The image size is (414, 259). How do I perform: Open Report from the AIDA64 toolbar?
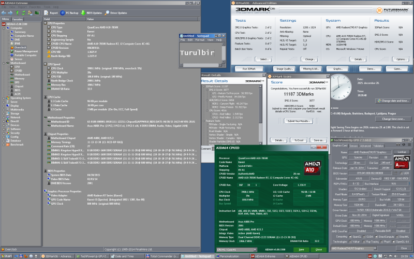coord(51,12)
